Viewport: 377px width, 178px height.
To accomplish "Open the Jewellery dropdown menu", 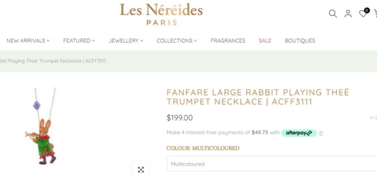I will 126,41.
